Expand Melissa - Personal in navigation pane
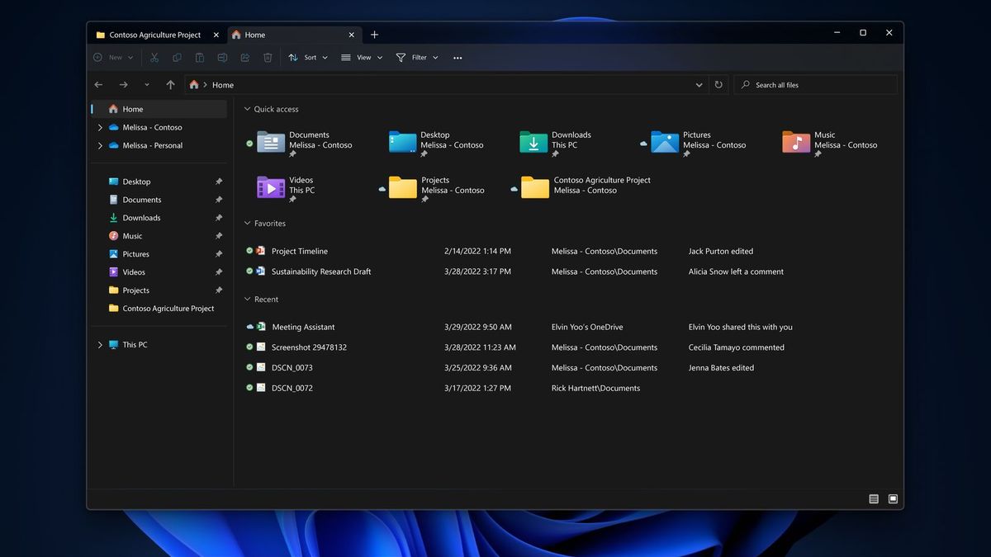The image size is (991, 557). tap(100, 146)
